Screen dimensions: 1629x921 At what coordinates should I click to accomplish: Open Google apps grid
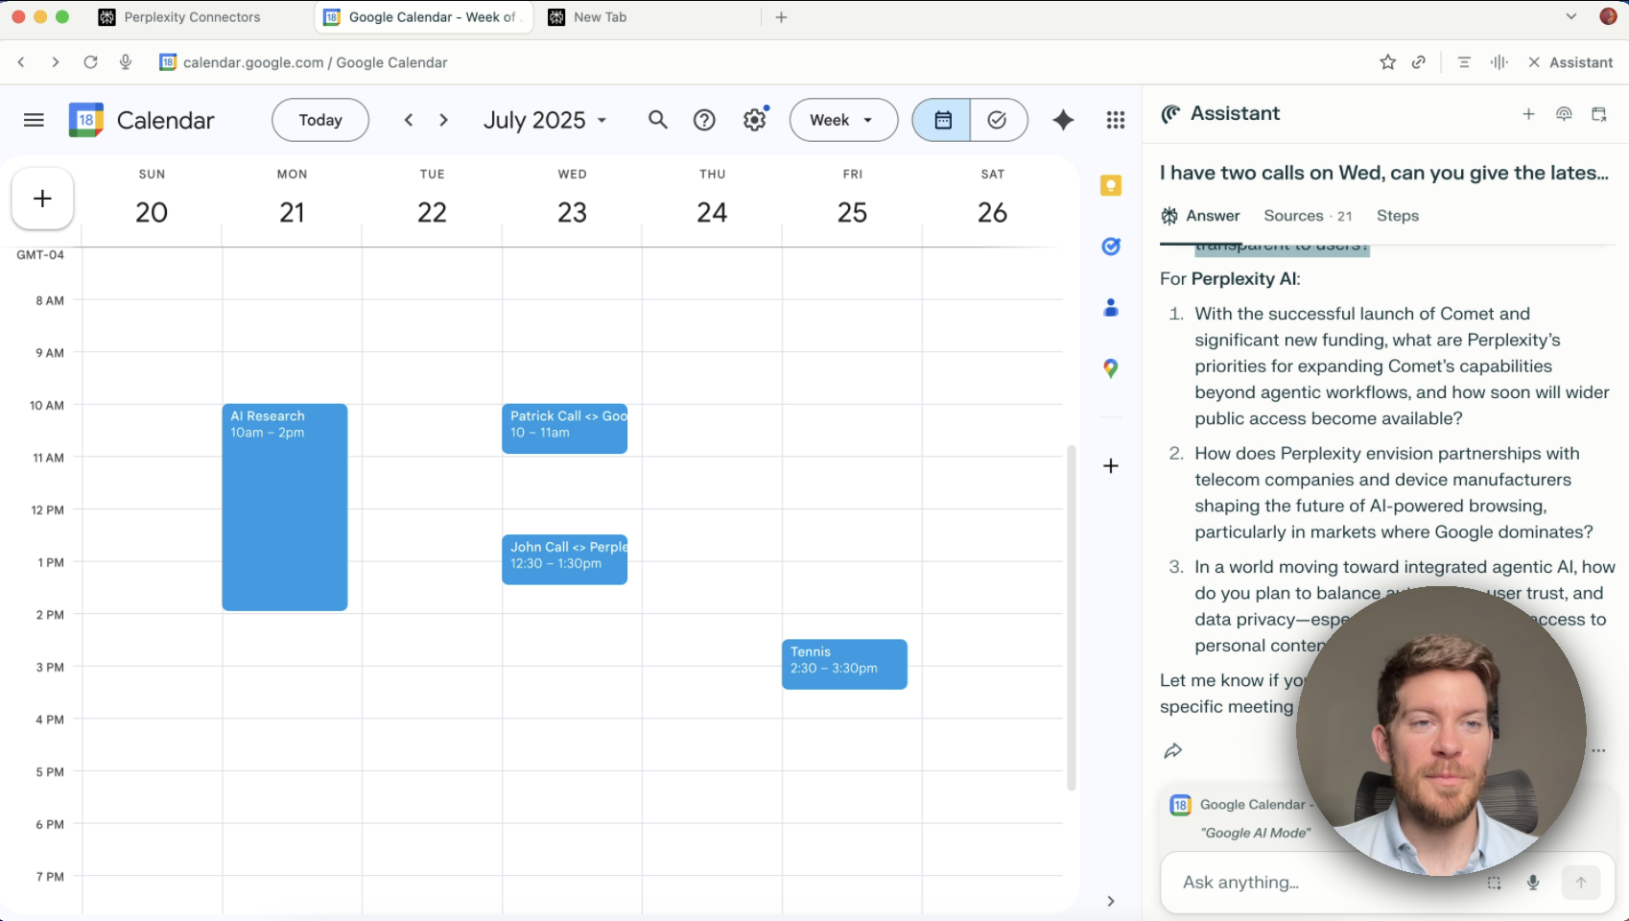[1115, 120]
